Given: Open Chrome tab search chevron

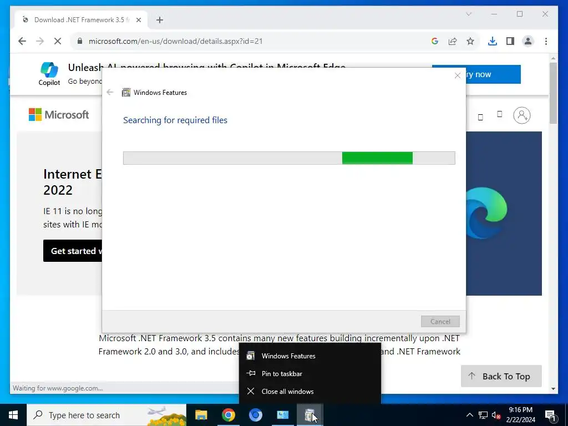Looking at the screenshot, I should click(x=469, y=14).
